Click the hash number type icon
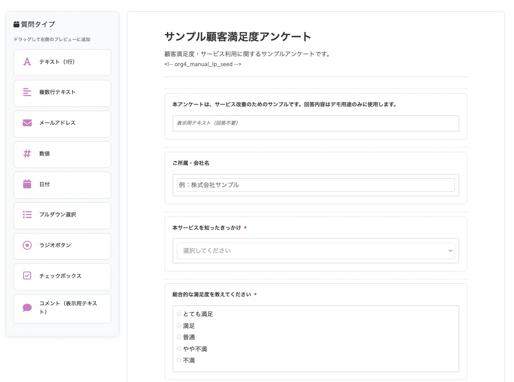 coord(27,153)
